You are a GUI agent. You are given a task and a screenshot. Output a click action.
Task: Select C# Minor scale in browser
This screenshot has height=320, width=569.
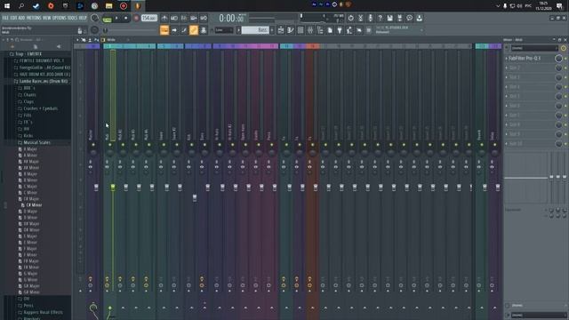pyautogui.click(x=34, y=205)
